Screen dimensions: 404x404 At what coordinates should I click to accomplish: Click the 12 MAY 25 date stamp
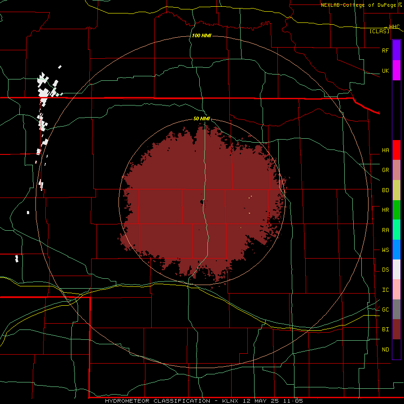tap(261, 401)
